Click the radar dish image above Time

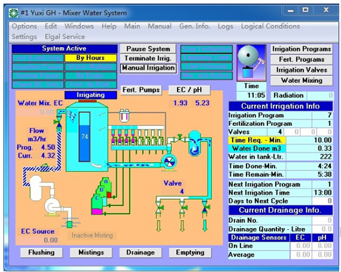pyautogui.click(x=251, y=63)
